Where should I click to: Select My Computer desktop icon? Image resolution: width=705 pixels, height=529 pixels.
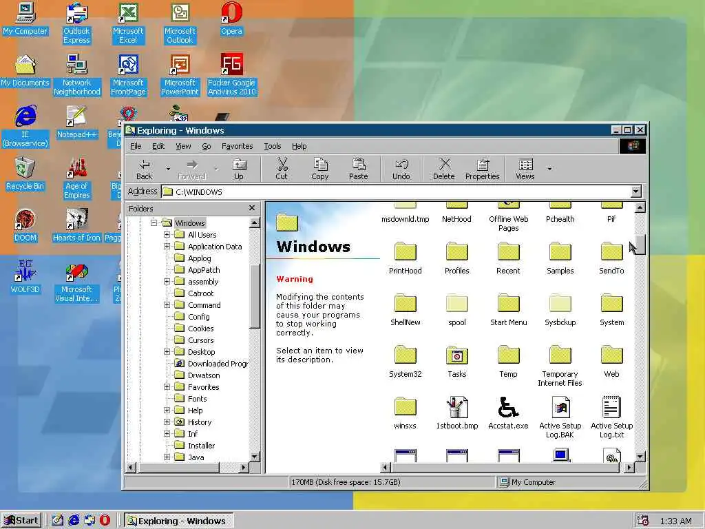point(25,19)
